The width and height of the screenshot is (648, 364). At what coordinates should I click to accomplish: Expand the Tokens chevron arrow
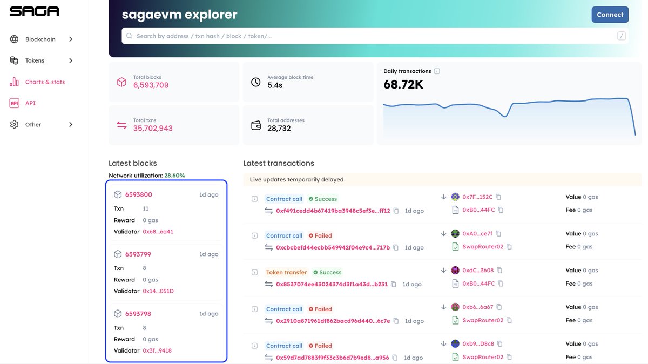coord(71,60)
